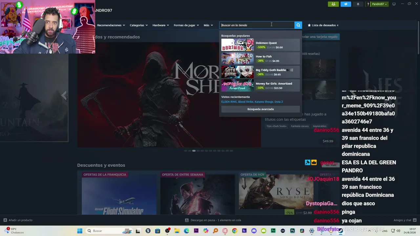The image size is (420, 236).
Task: Open the weather widget showing 33°C
Action: click(14, 231)
